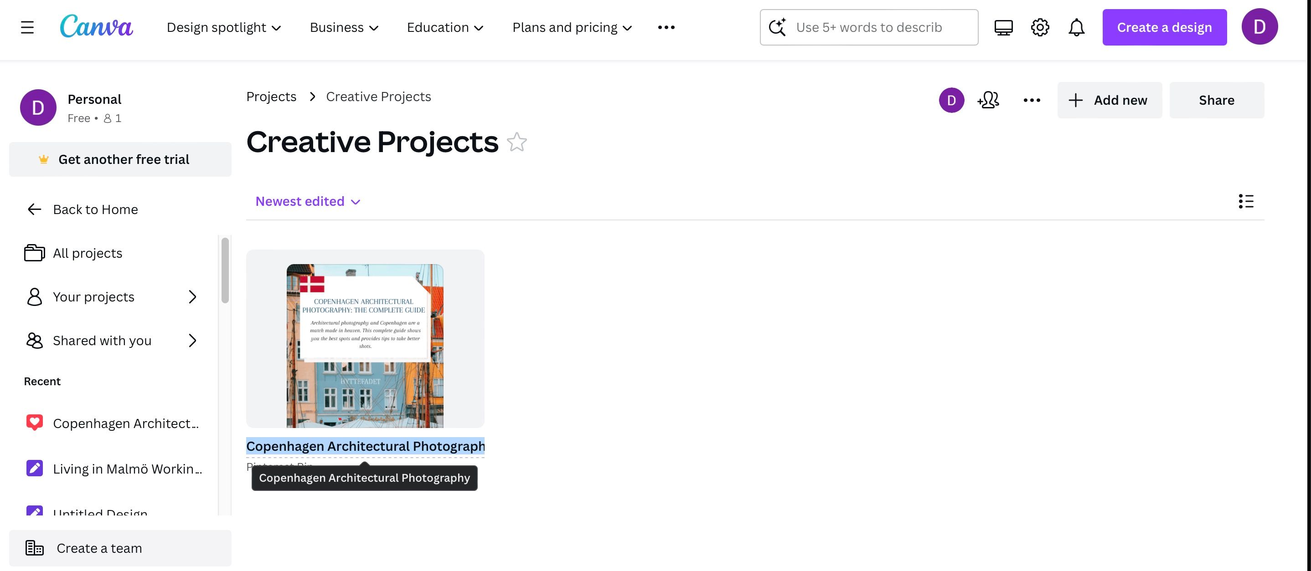Viewport: 1311px width, 571px height.
Task: Click the purple D account avatar
Action: pos(1259,27)
